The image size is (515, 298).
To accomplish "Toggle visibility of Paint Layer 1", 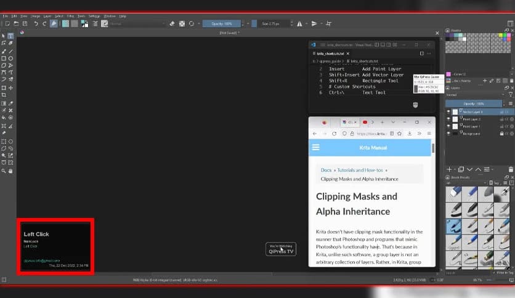I will click(x=448, y=126).
